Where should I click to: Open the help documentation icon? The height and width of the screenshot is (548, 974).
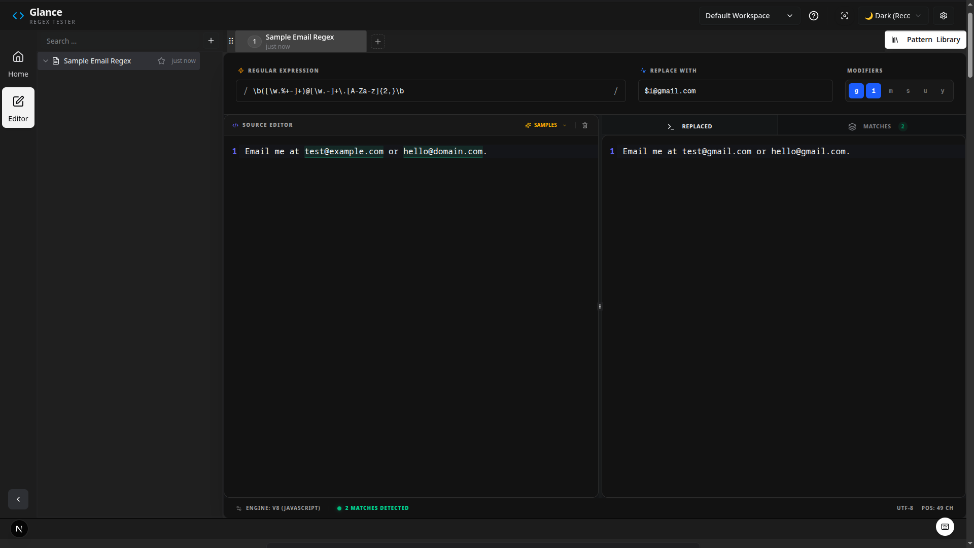point(814,16)
